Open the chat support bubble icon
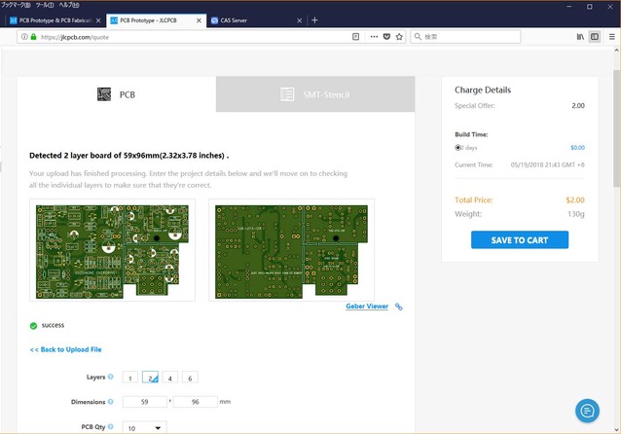621x434 pixels. [587, 411]
